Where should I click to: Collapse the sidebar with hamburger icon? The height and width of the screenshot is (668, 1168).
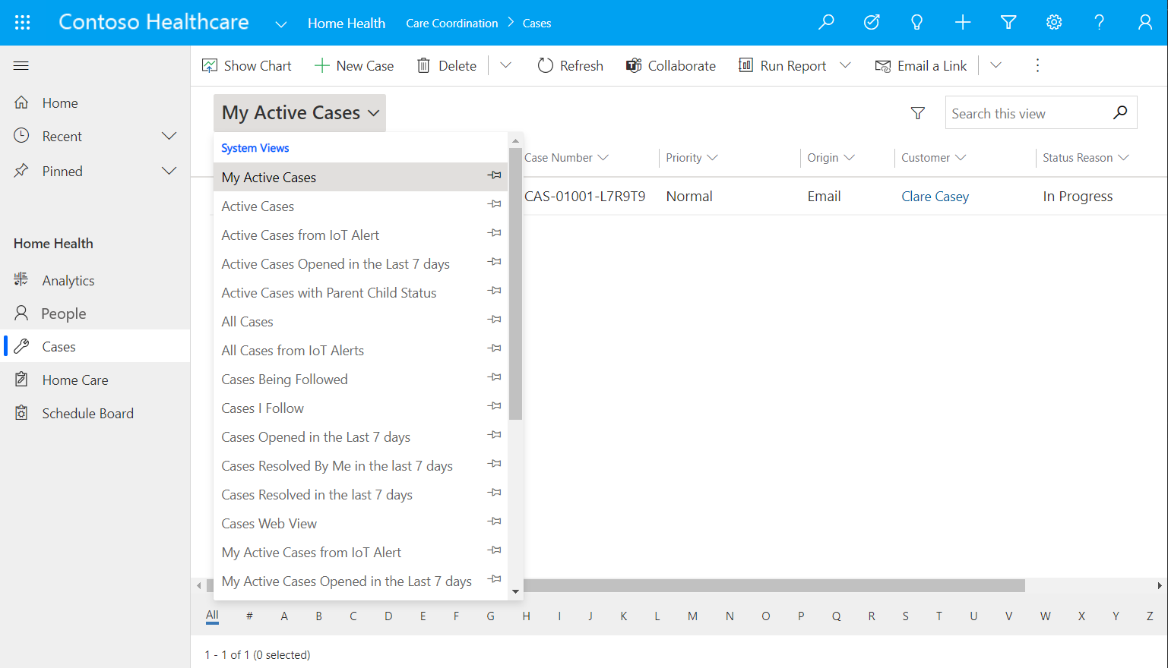tap(21, 66)
